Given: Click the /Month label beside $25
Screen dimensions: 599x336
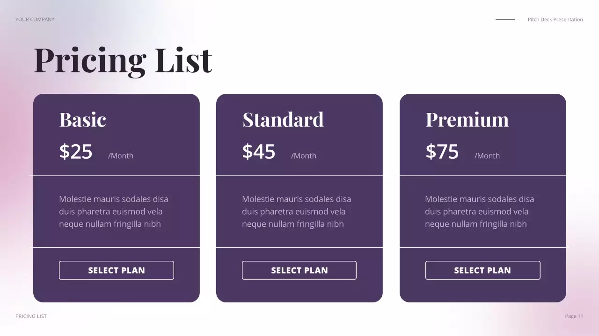Looking at the screenshot, I should 121,156.
